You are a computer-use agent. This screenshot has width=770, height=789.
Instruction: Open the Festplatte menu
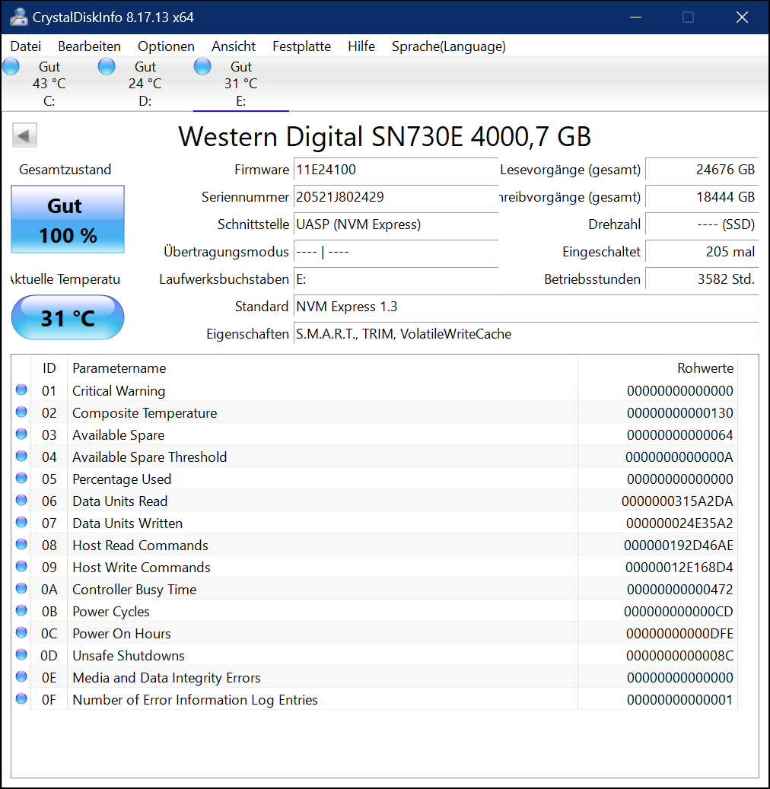click(301, 46)
